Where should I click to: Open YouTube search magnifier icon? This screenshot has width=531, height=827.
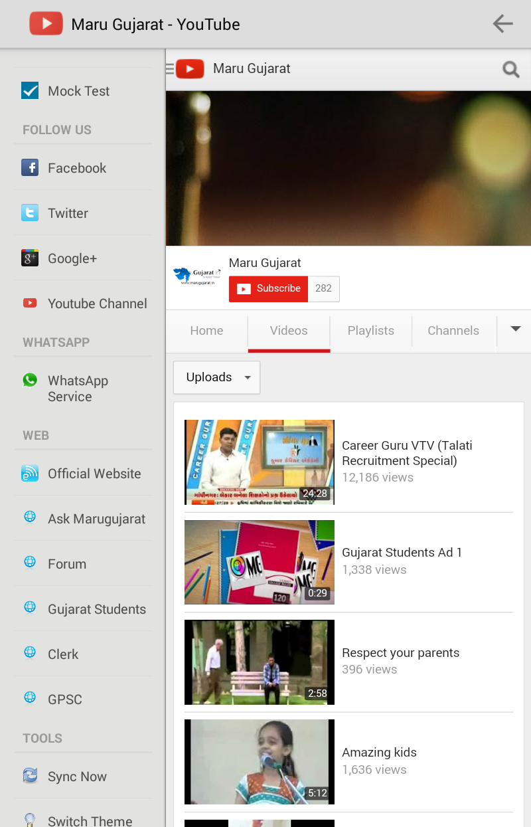click(510, 69)
